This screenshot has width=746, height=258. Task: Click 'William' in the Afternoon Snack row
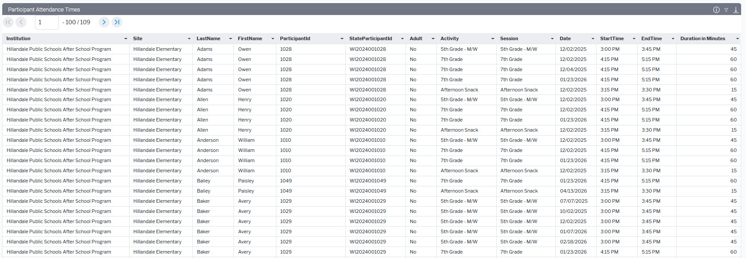246,171
